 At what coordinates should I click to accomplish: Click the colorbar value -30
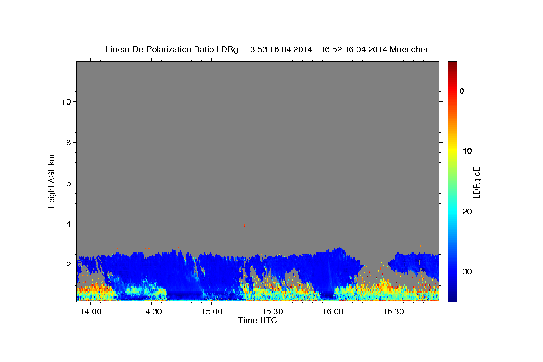click(x=466, y=271)
